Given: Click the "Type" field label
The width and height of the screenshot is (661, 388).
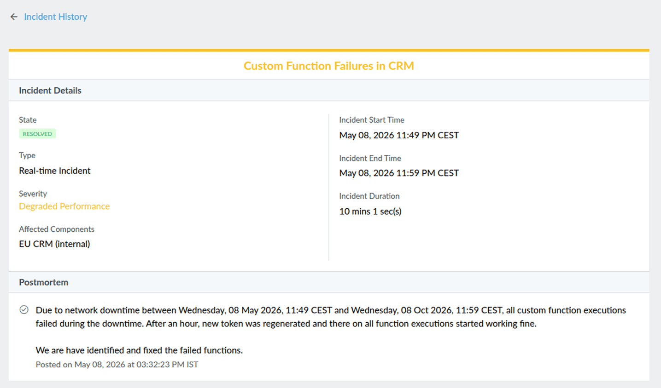Looking at the screenshot, I should click(27, 155).
